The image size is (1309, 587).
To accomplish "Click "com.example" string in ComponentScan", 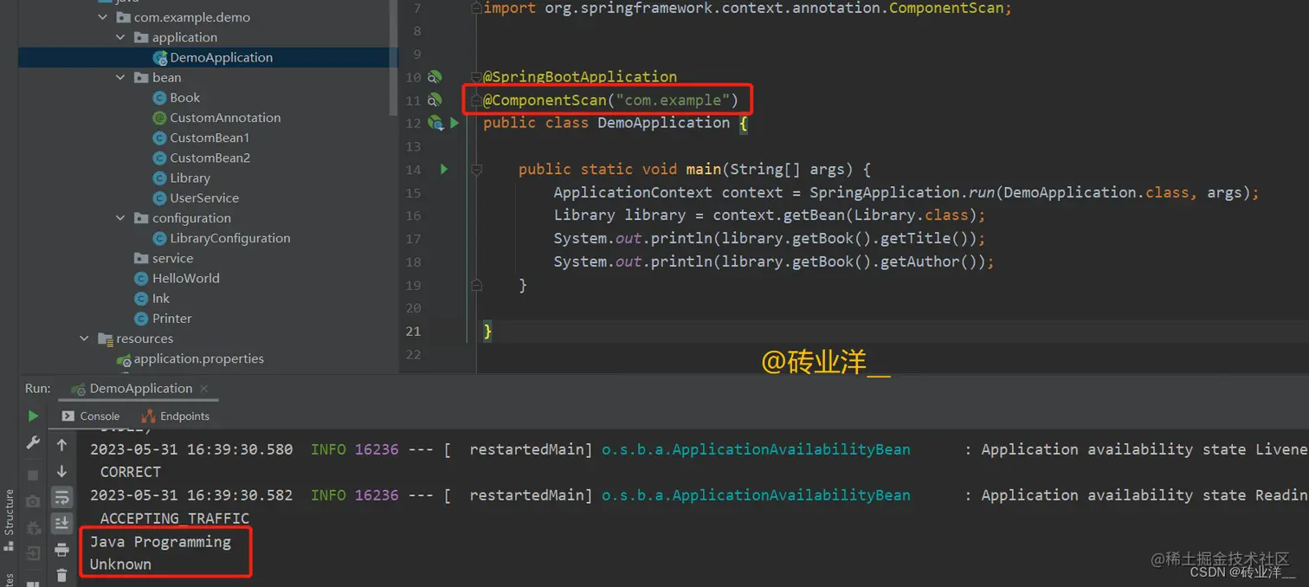I will click(672, 100).
